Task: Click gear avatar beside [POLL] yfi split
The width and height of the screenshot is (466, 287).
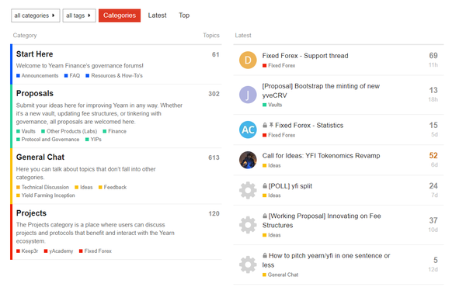Action: tap(248, 190)
